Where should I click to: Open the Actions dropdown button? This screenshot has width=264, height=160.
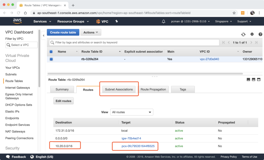(x=91, y=32)
